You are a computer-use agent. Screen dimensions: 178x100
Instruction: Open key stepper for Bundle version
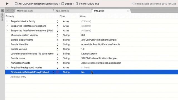coord(58,49)
